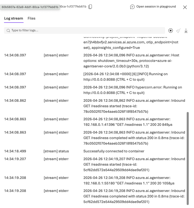This screenshot has width=194, height=208.
Task: Stop the log stream
Action: 171,31
